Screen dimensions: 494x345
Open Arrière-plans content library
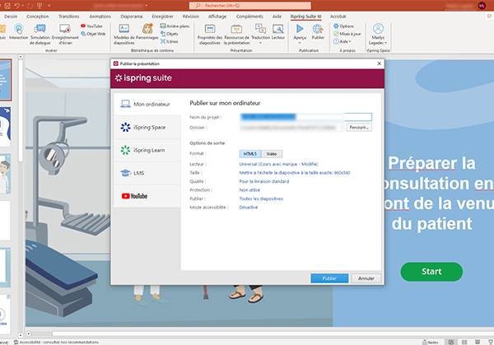pyautogui.click(x=175, y=26)
